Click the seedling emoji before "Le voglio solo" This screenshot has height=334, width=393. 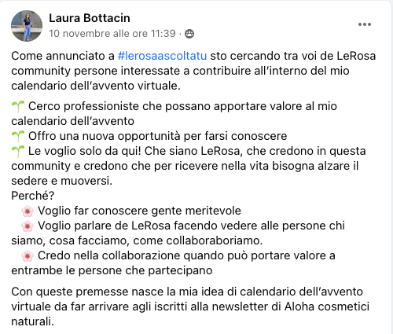pyautogui.click(x=18, y=152)
